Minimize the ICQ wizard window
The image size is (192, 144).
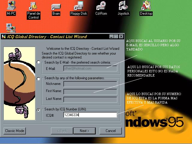pos(111,37)
